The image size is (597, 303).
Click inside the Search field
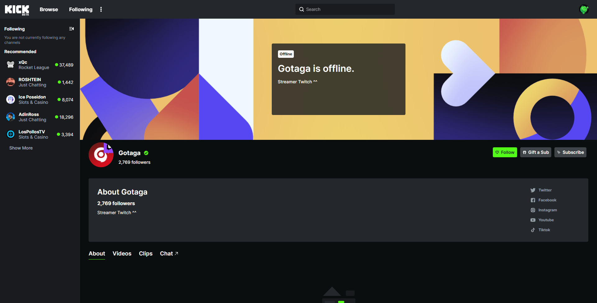[x=345, y=9]
